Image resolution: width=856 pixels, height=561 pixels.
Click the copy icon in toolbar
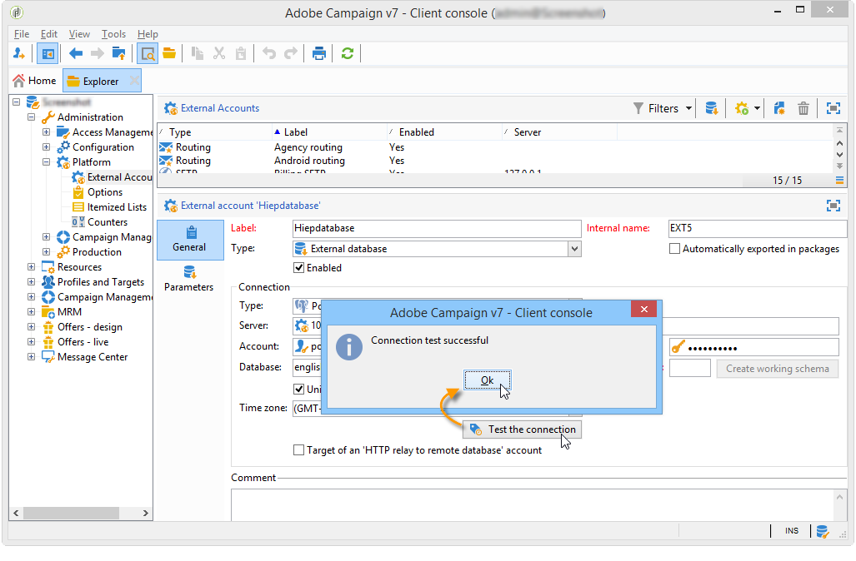pyautogui.click(x=197, y=53)
